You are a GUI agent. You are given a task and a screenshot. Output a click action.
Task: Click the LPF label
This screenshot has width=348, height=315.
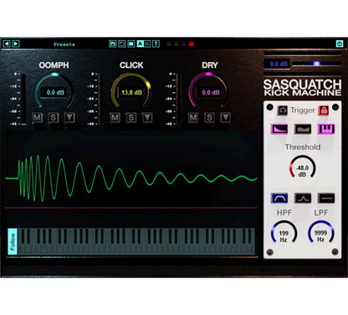click(321, 213)
